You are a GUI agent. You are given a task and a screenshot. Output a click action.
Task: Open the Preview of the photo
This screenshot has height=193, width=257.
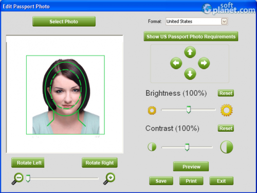[191, 166]
